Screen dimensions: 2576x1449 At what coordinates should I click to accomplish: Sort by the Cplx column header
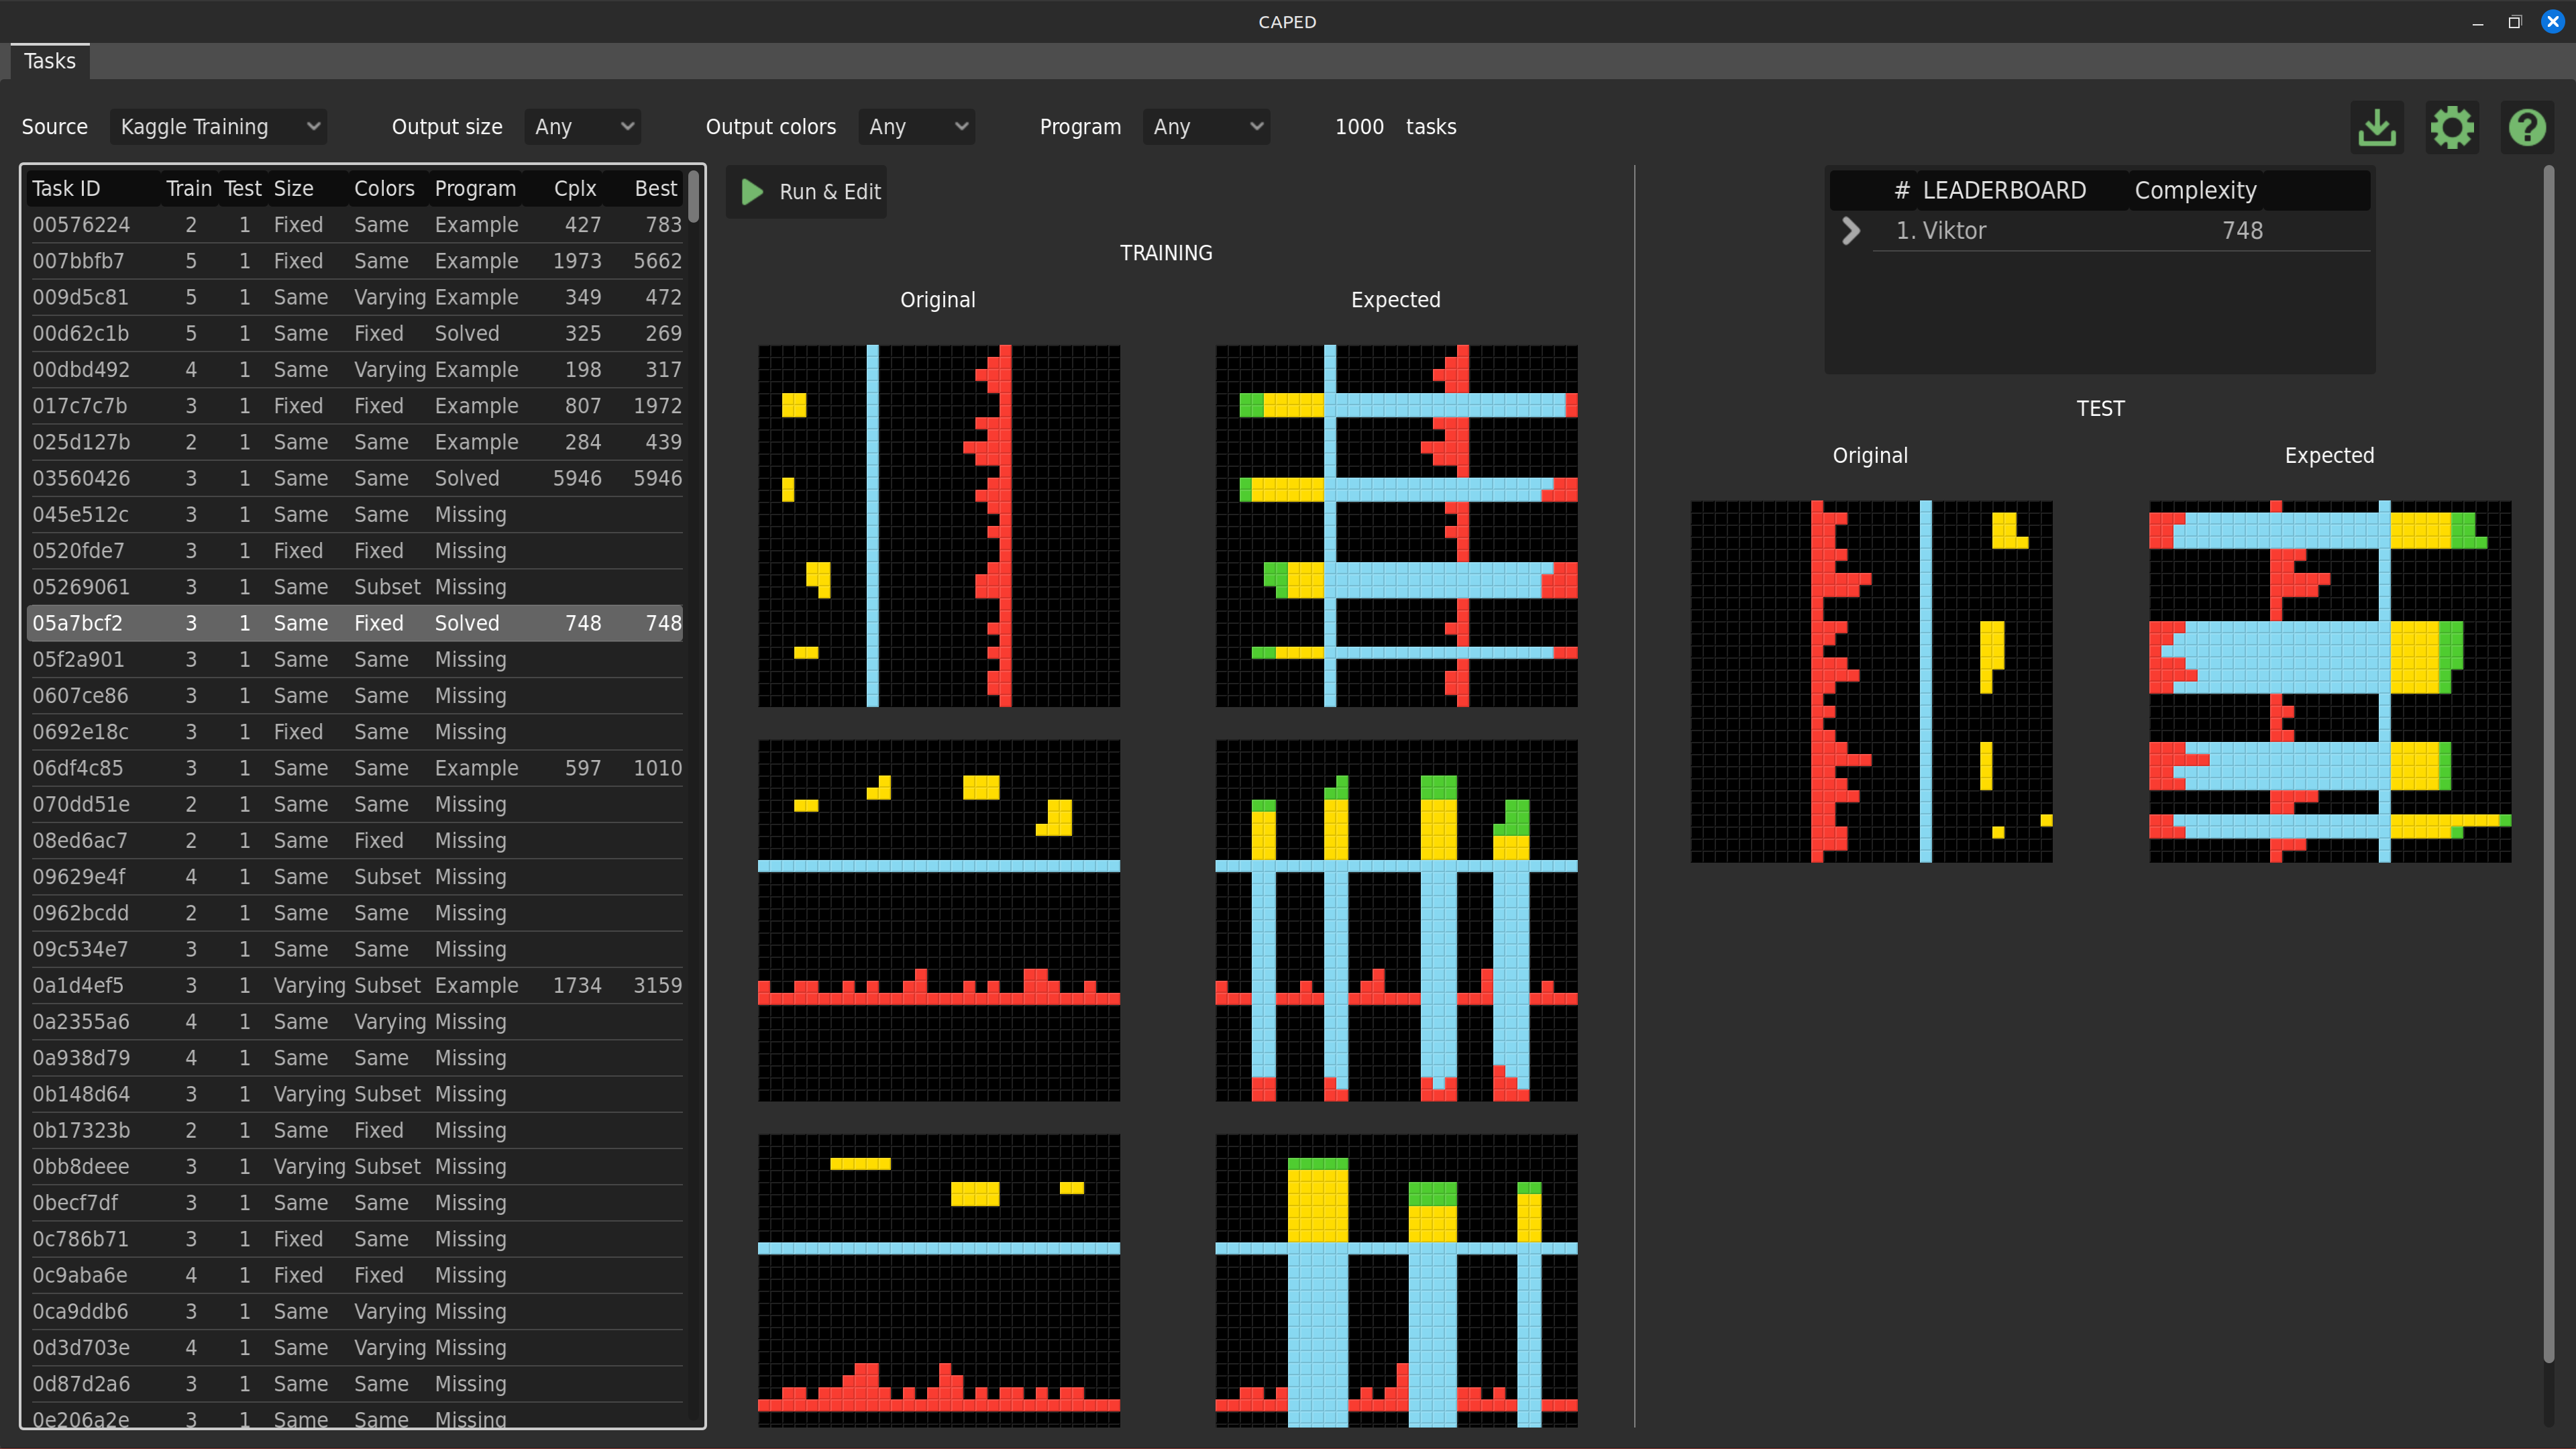pyautogui.click(x=575, y=188)
